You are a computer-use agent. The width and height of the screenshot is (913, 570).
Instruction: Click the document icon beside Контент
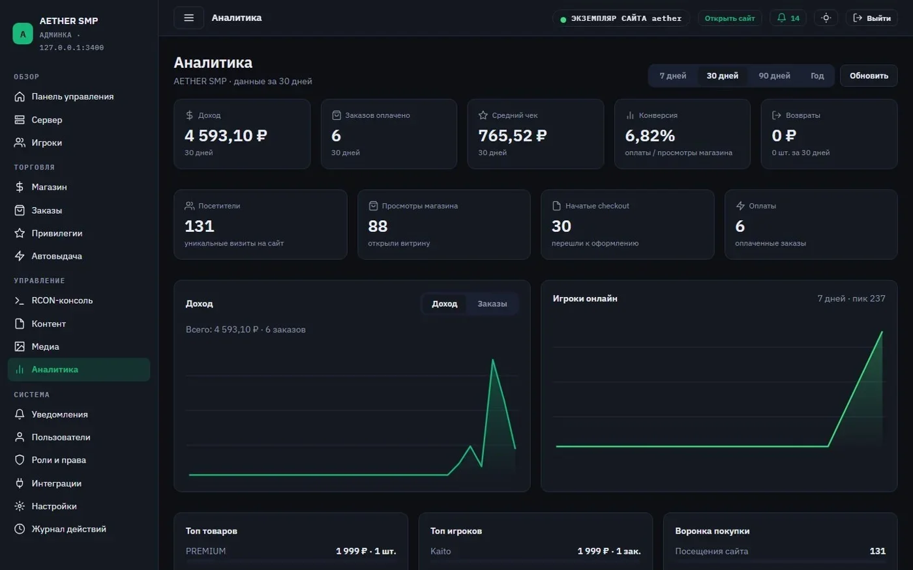(x=20, y=324)
